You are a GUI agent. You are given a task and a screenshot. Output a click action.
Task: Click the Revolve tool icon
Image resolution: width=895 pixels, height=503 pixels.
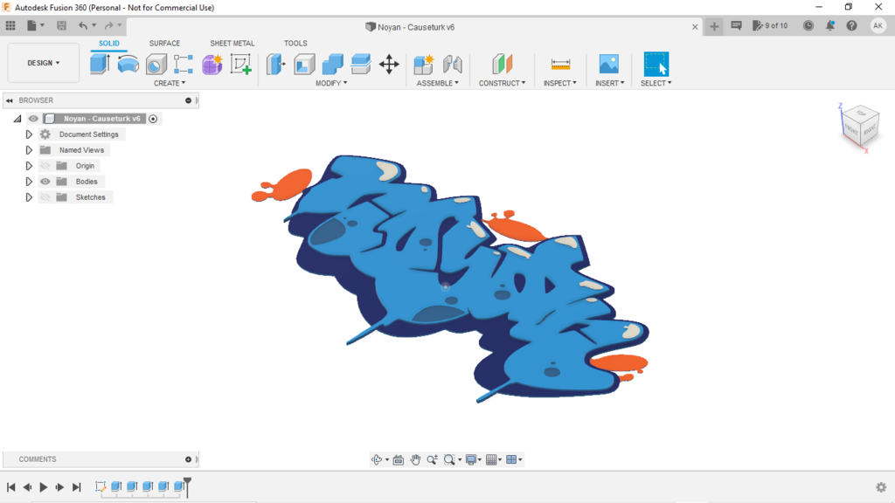pyautogui.click(x=128, y=64)
